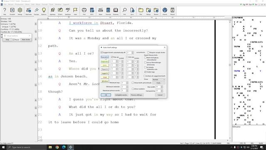Click the light bulb Realtime toolbar icon

pos(44,11)
